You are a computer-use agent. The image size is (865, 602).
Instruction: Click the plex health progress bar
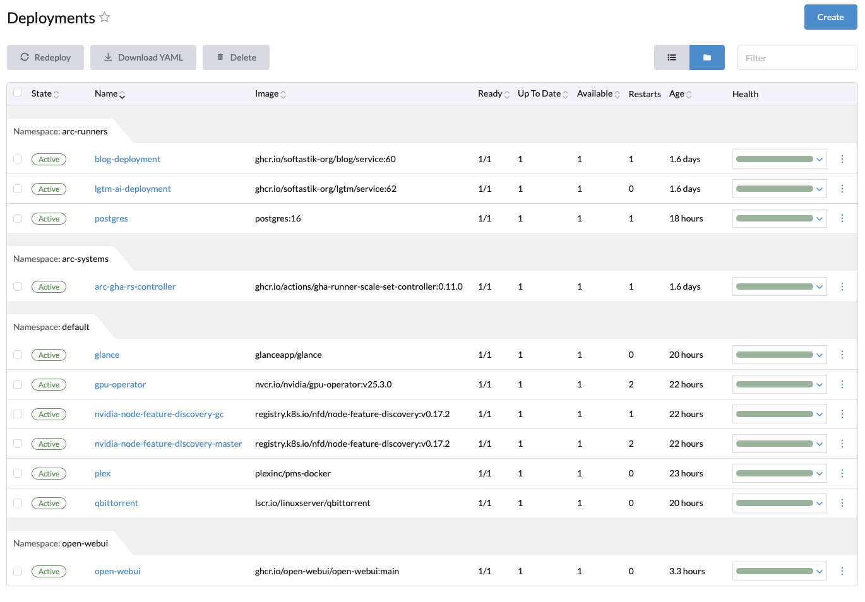pyautogui.click(x=775, y=473)
